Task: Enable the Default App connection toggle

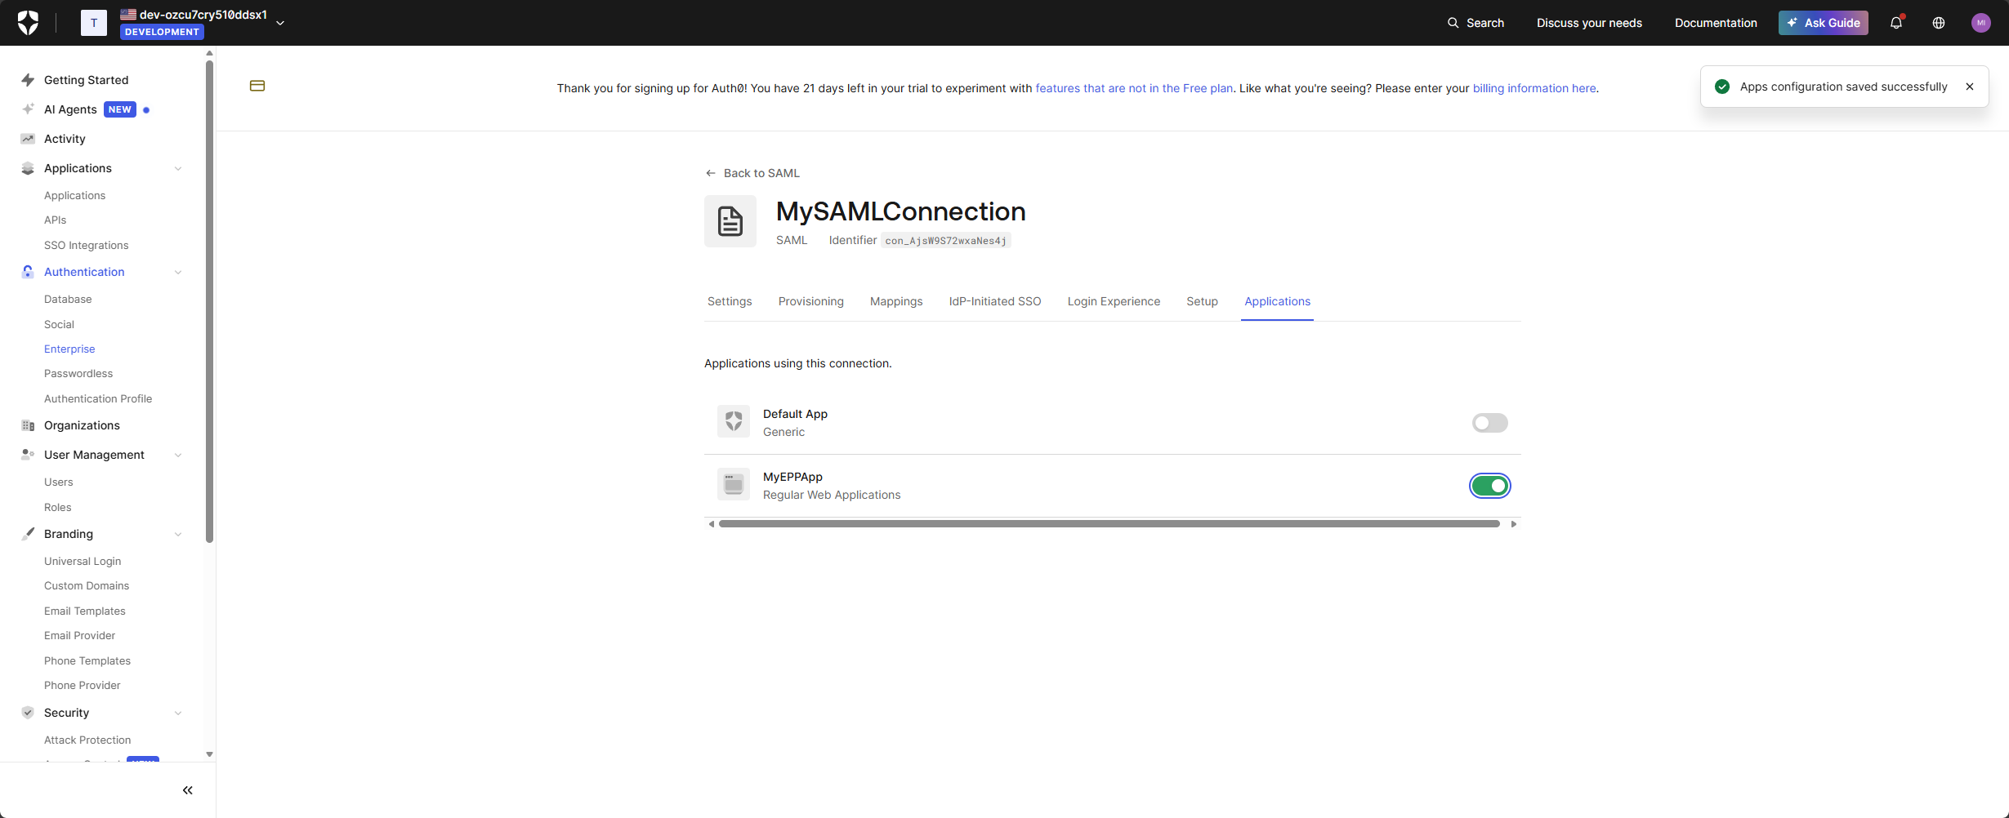Action: tap(1489, 423)
